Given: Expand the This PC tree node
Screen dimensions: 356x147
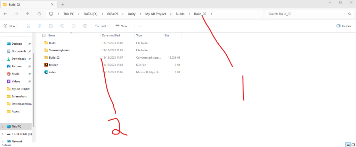Looking at the screenshot, I should click(3, 127).
